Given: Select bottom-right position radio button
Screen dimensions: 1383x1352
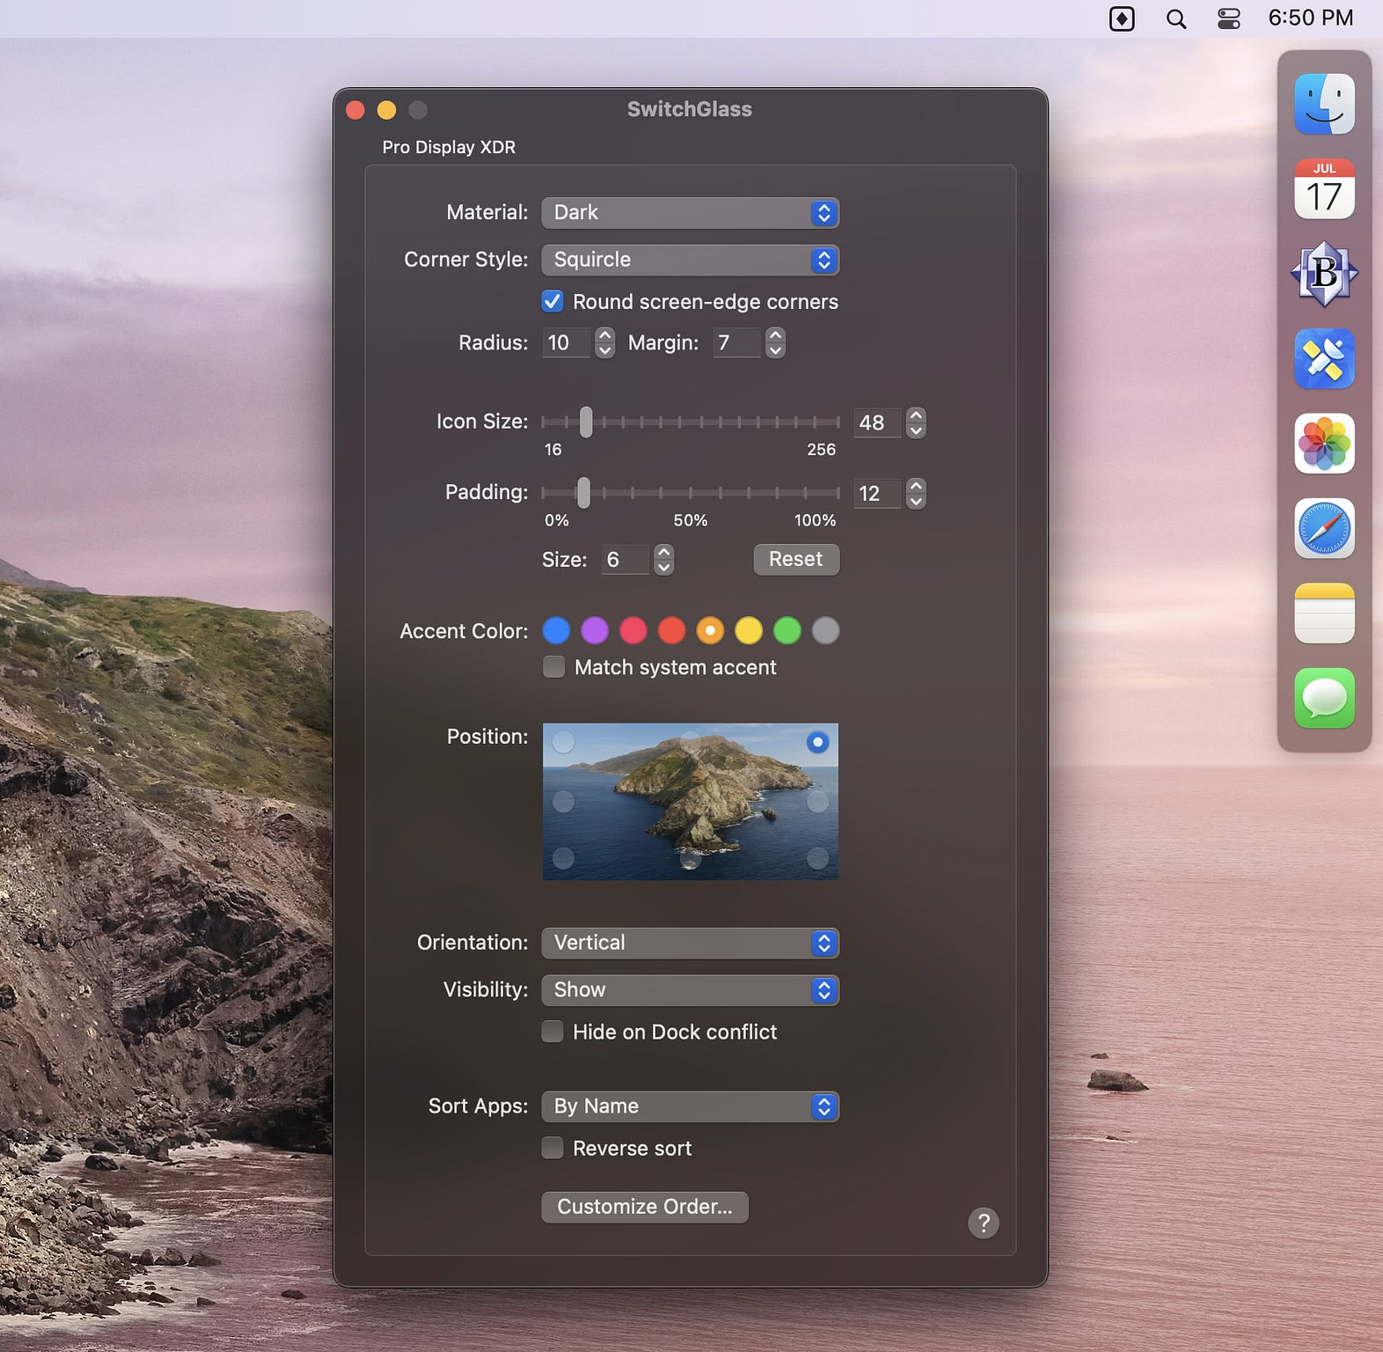Looking at the screenshot, I should coord(817,858).
